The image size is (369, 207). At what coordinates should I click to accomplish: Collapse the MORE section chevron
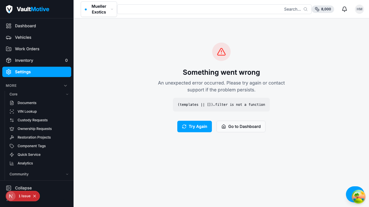click(x=65, y=86)
